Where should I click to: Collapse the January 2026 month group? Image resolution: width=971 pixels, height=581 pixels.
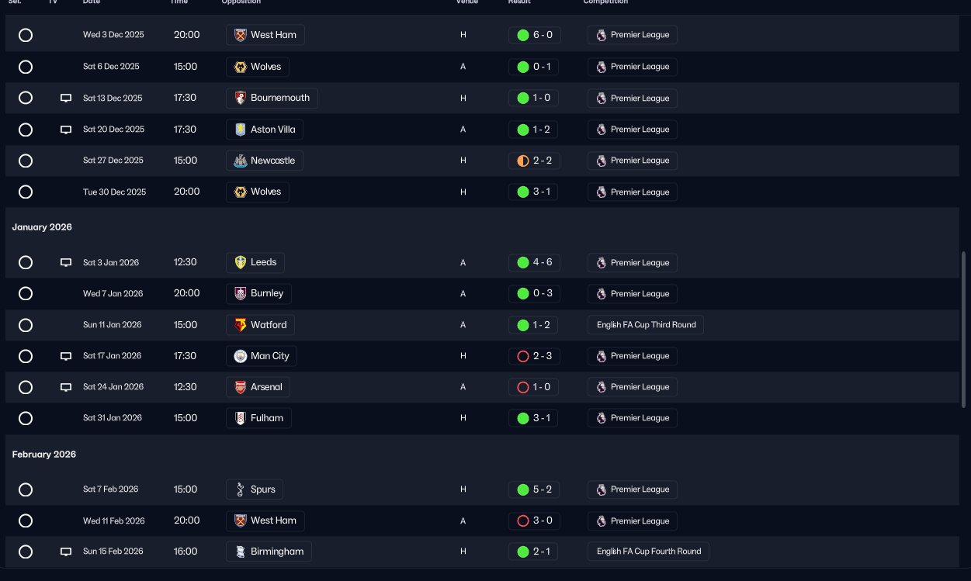point(42,227)
